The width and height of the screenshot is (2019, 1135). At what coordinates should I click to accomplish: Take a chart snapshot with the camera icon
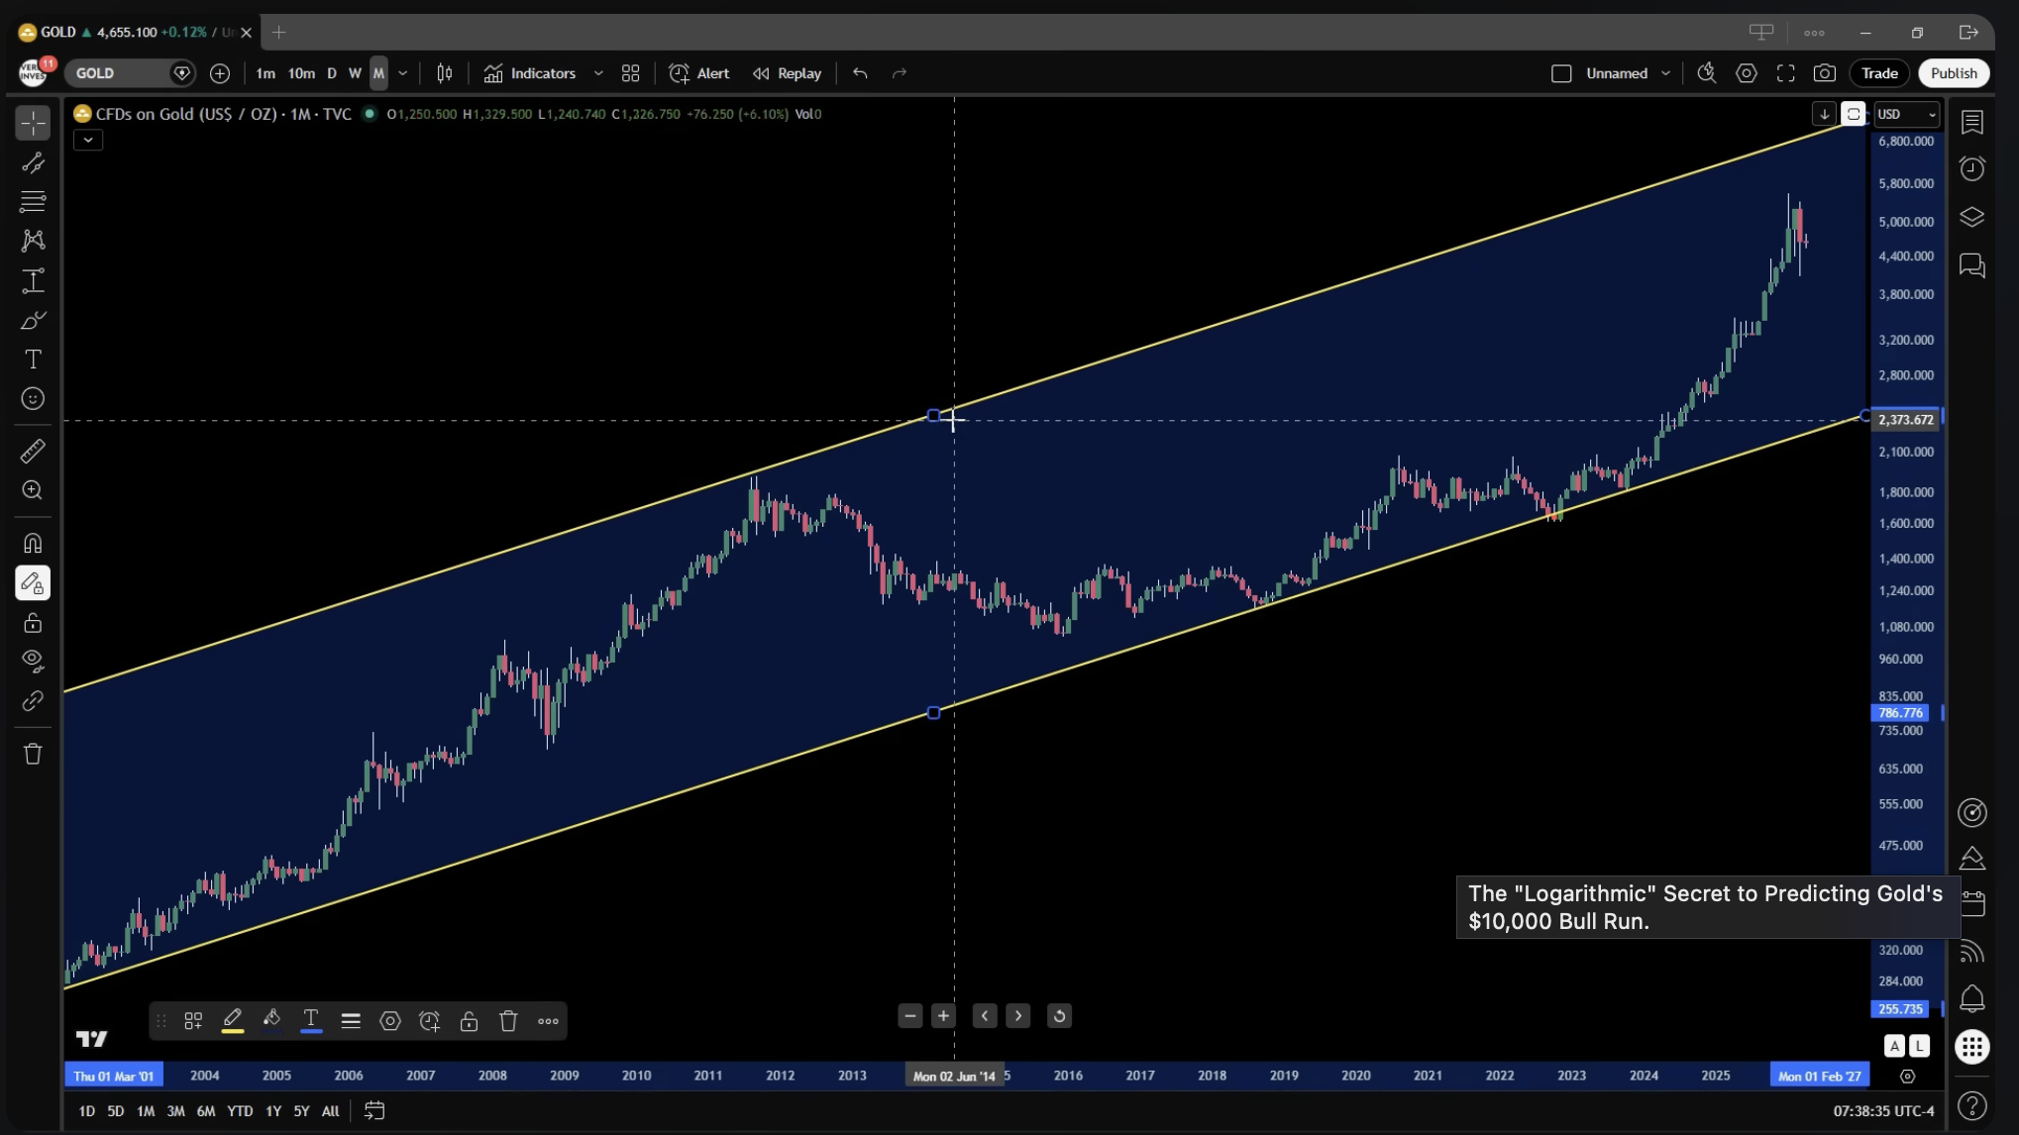[1824, 73]
